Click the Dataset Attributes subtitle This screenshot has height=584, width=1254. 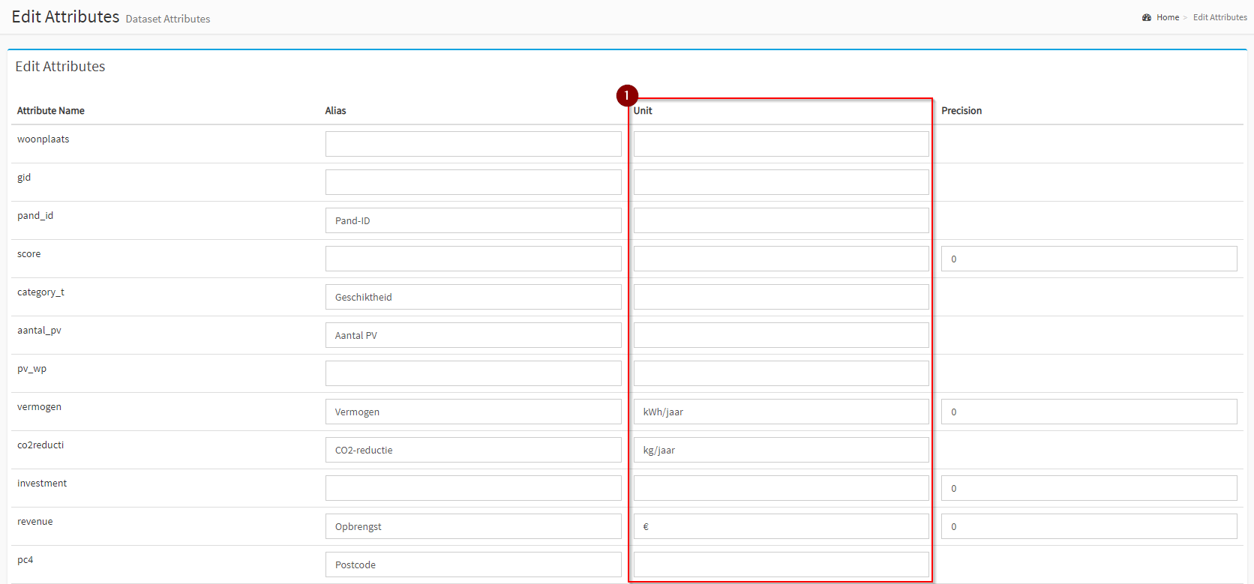168,19
